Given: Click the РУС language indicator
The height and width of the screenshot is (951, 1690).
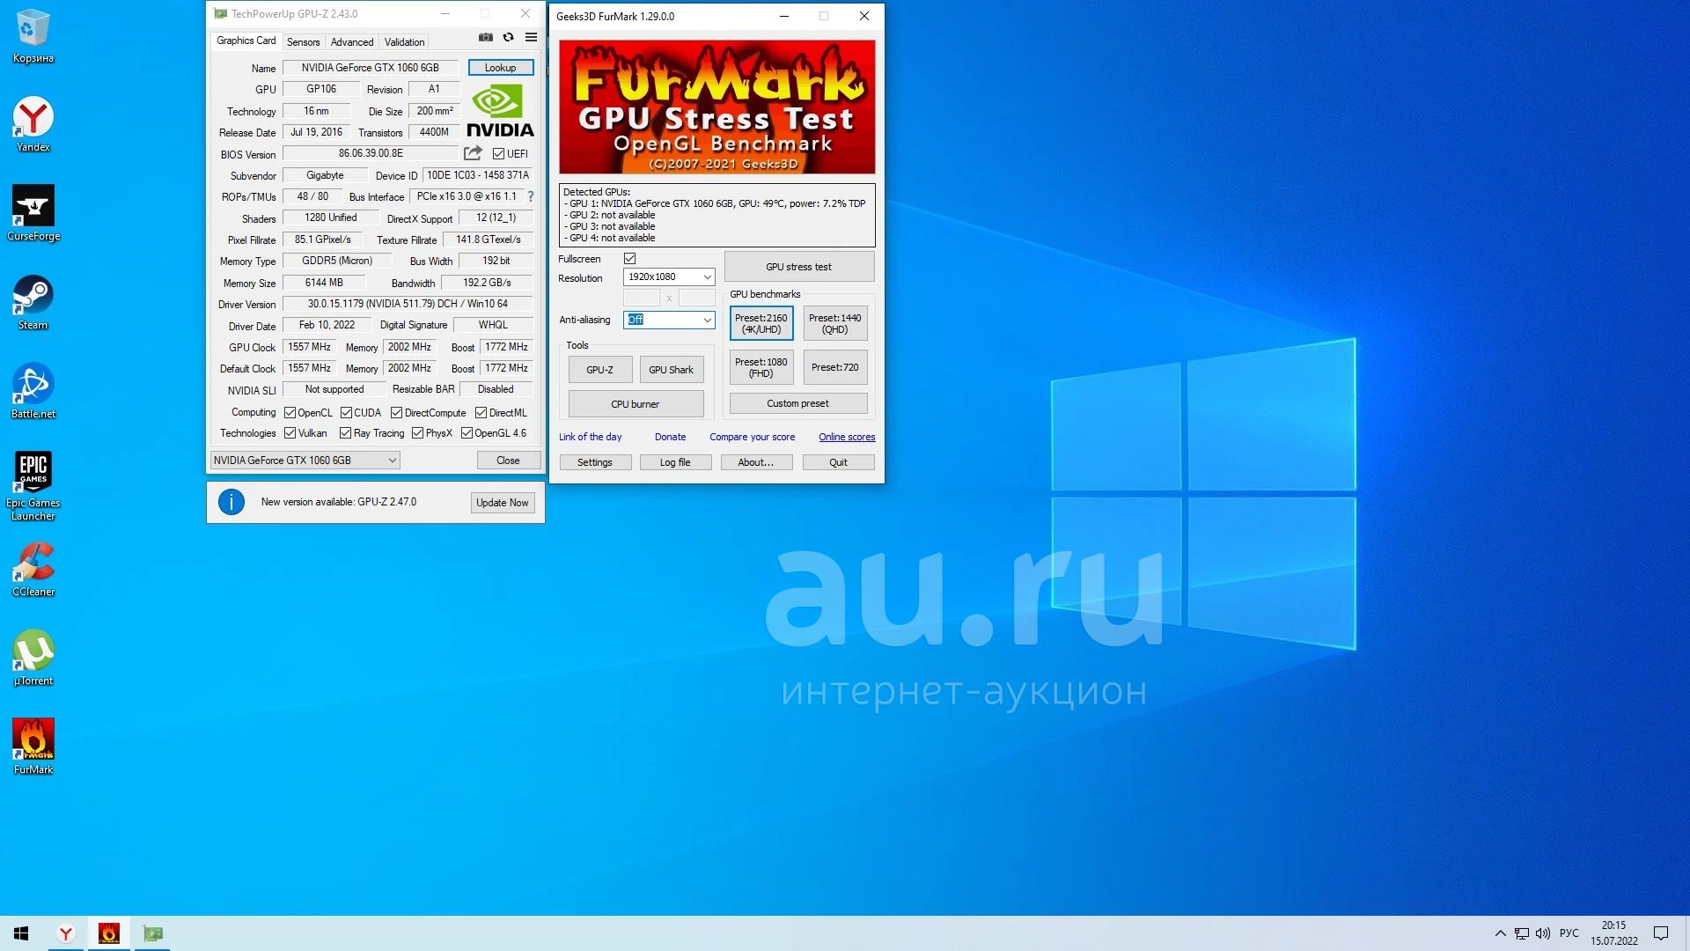Looking at the screenshot, I should (x=1569, y=933).
